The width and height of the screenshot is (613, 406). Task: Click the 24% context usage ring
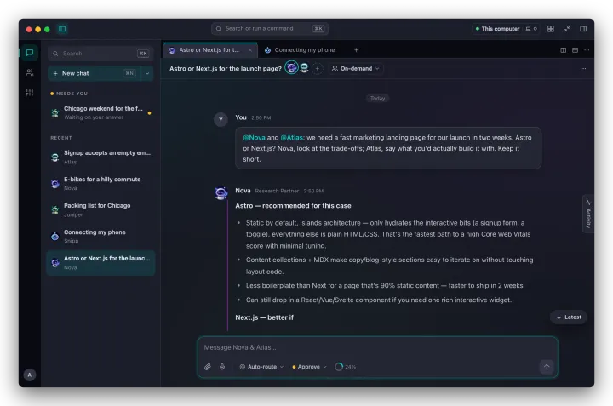point(339,367)
